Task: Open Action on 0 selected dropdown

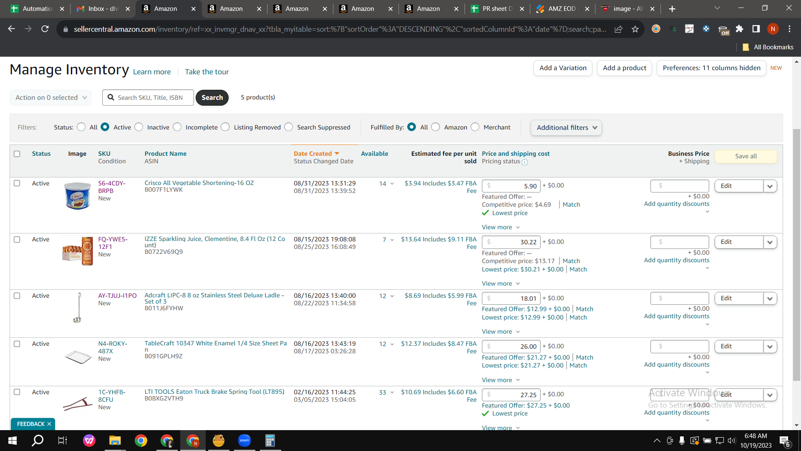Action: pos(51,97)
